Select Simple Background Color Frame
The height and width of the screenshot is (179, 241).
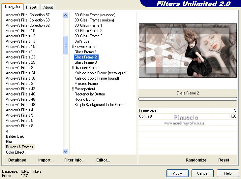pos(100,105)
